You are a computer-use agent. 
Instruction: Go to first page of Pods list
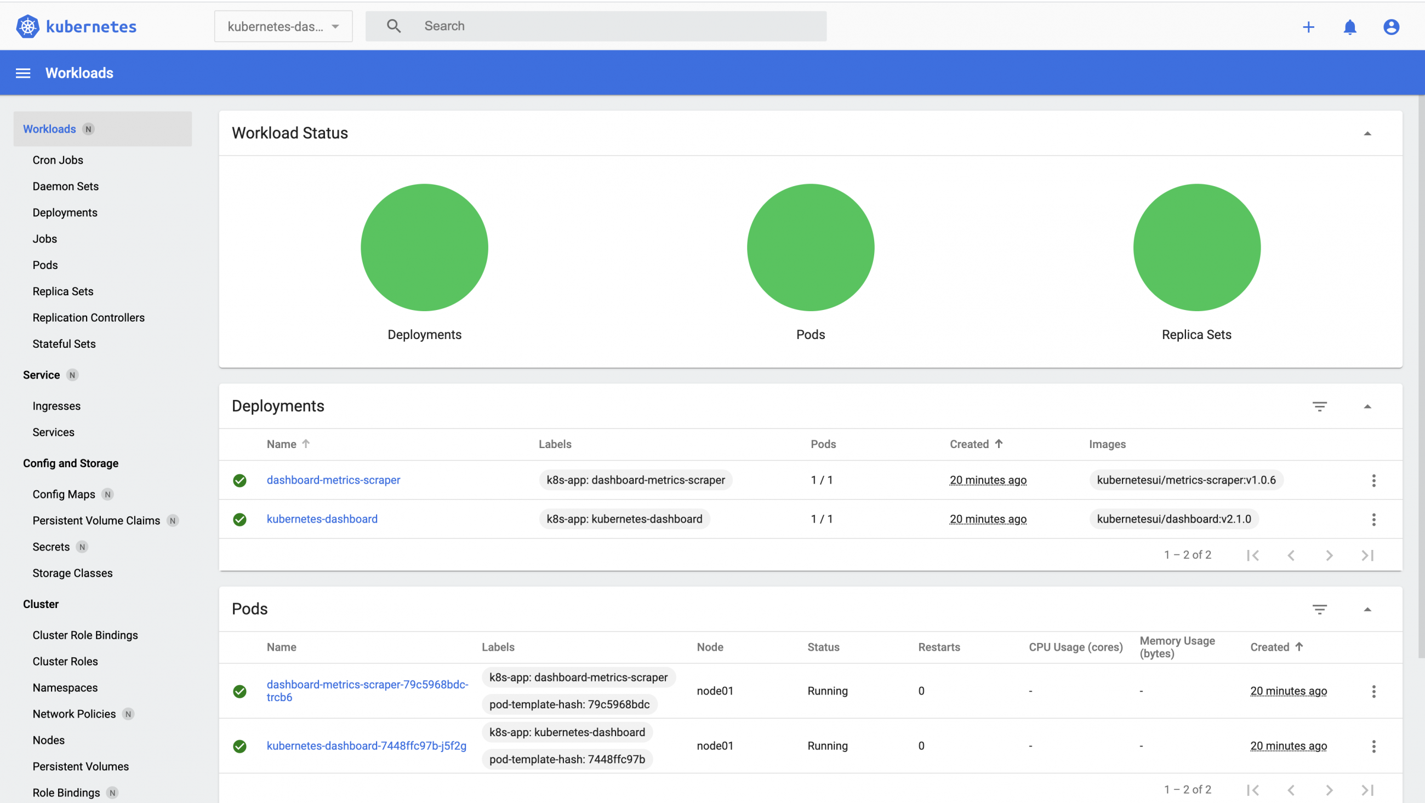1253,790
